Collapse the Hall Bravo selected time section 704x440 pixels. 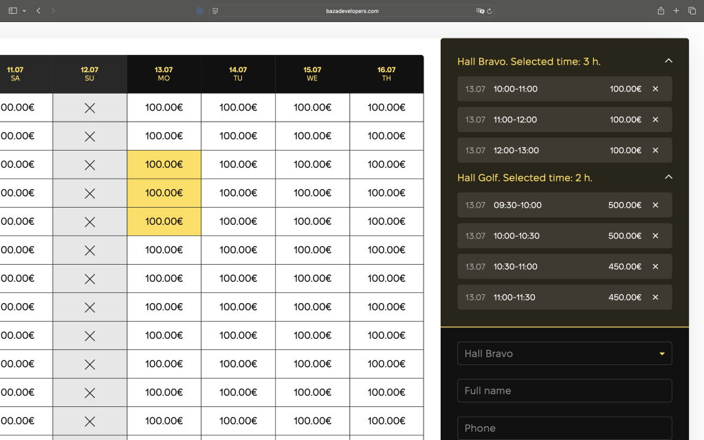[668, 60]
